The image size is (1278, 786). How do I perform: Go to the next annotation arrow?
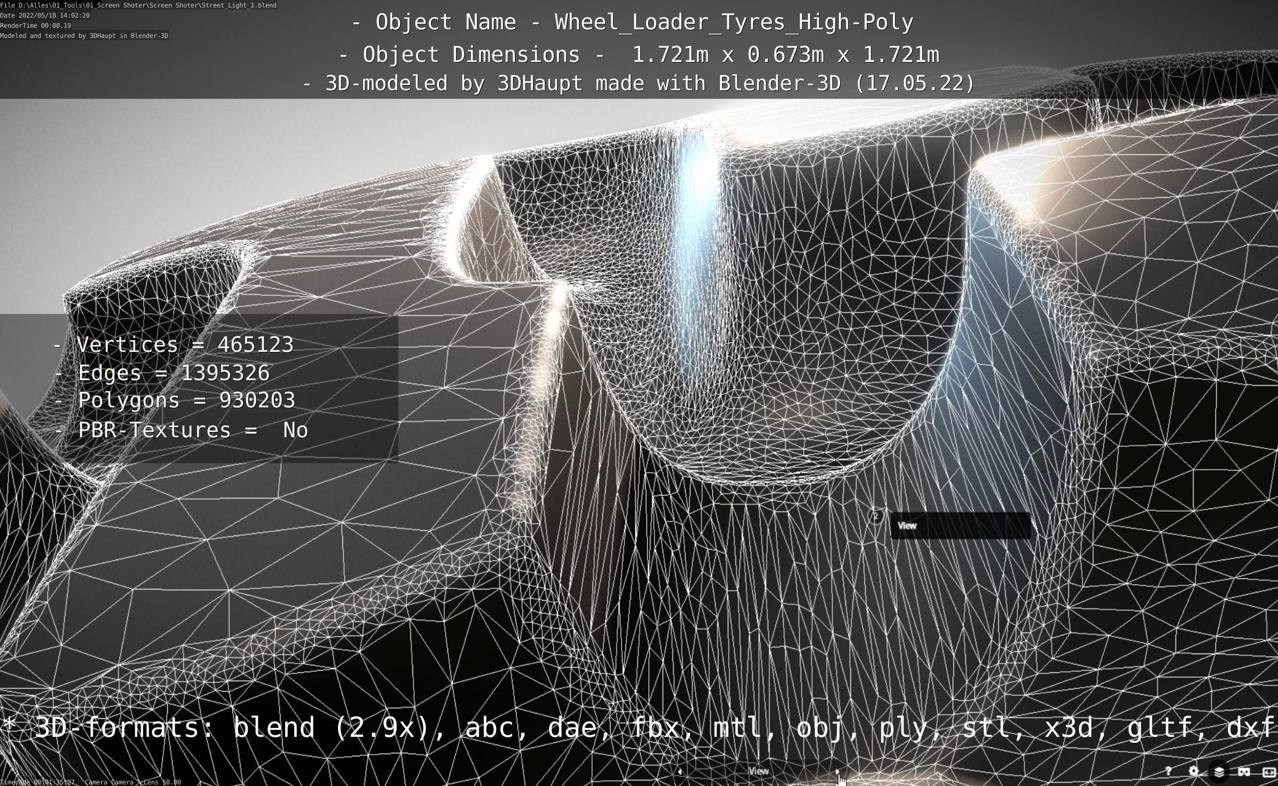point(837,771)
